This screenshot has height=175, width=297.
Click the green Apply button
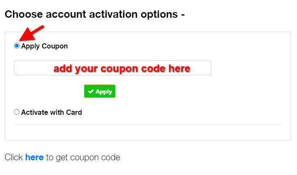[x=100, y=91]
